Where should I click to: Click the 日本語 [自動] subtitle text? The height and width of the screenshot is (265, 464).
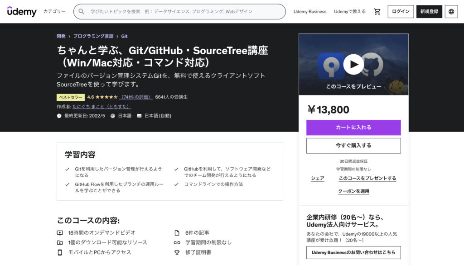coord(158,116)
